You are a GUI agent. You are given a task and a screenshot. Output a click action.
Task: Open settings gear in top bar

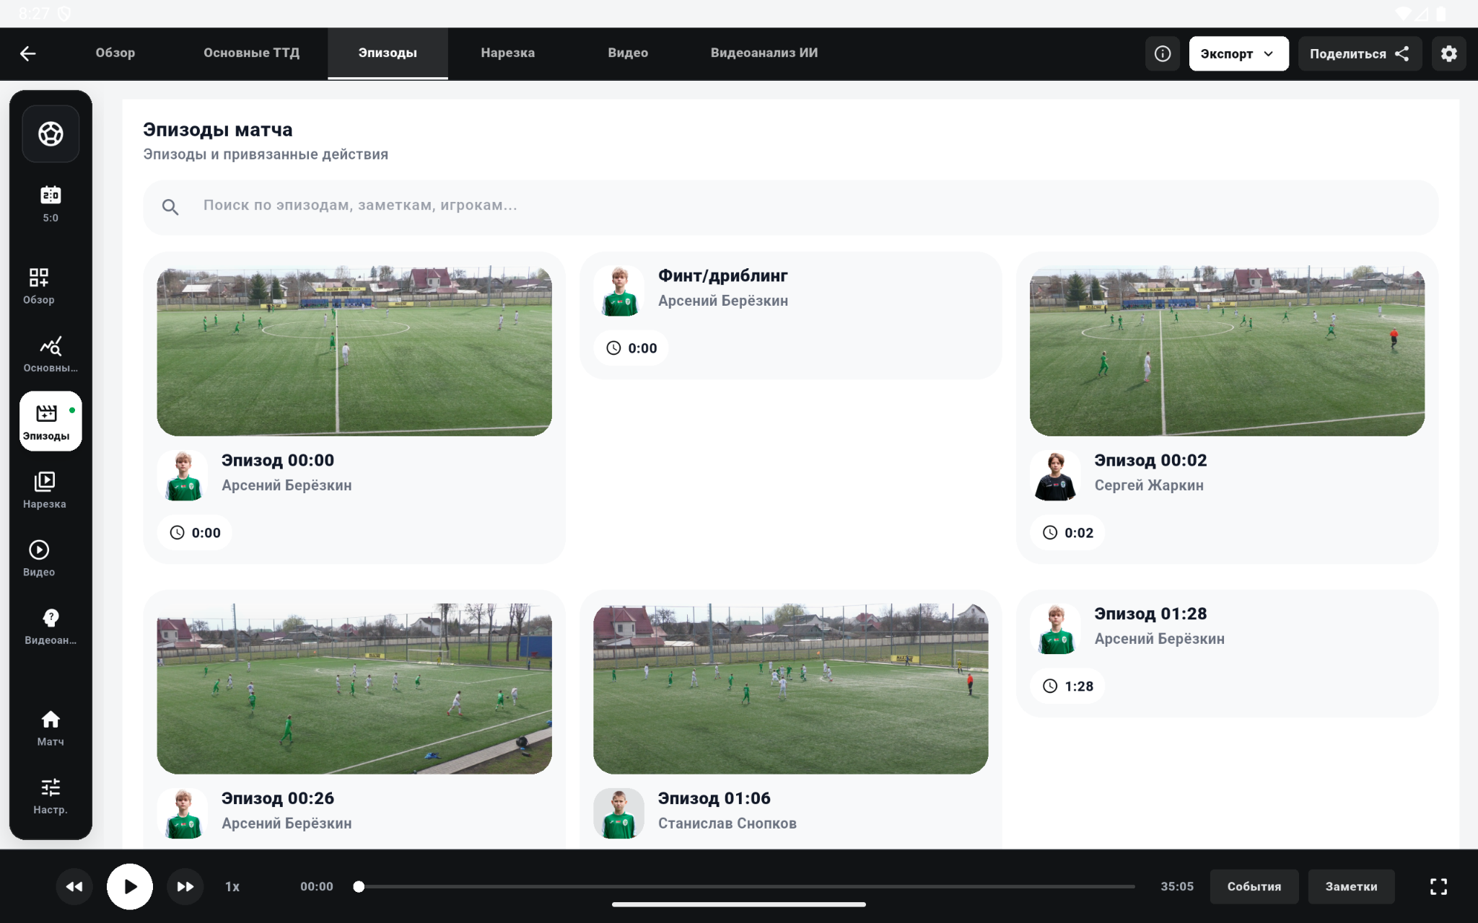[1448, 53]
